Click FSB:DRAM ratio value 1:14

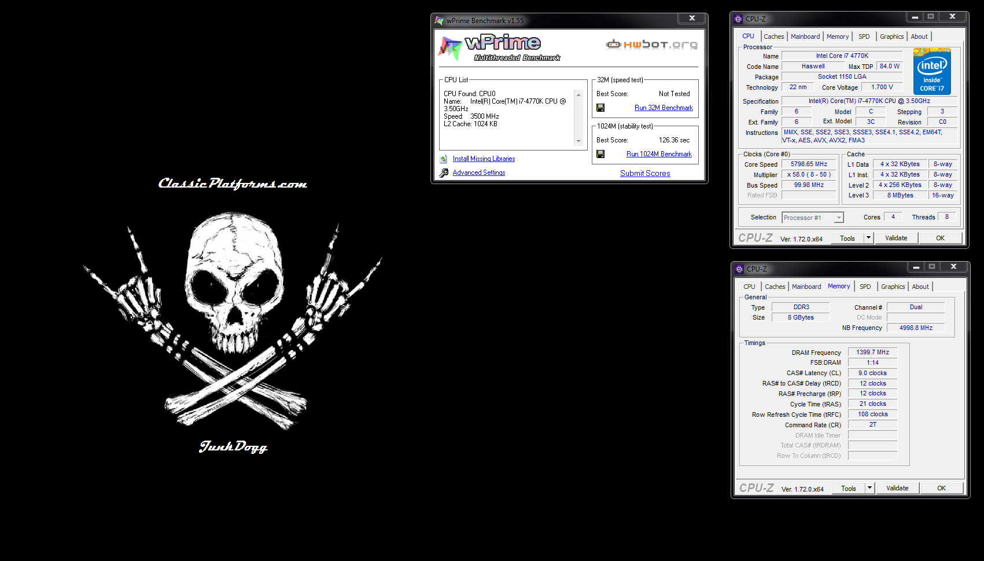[872, 362]
